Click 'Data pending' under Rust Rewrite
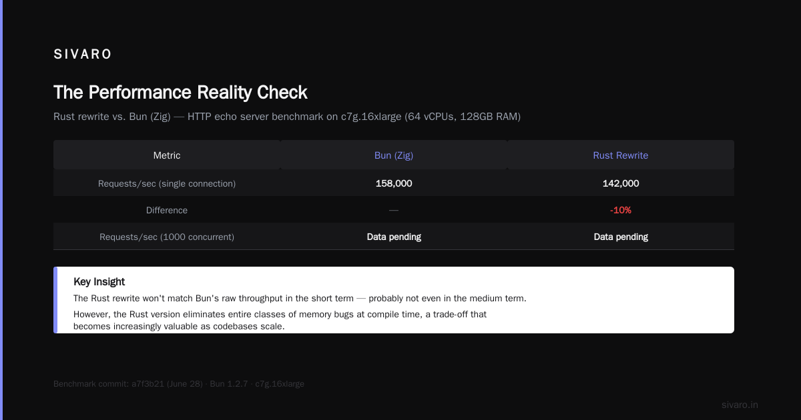This screenshot has height=420, width=801. (621, 237)
